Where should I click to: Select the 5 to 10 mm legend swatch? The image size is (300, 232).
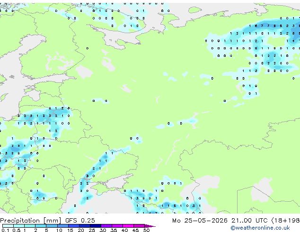[52, 226]
